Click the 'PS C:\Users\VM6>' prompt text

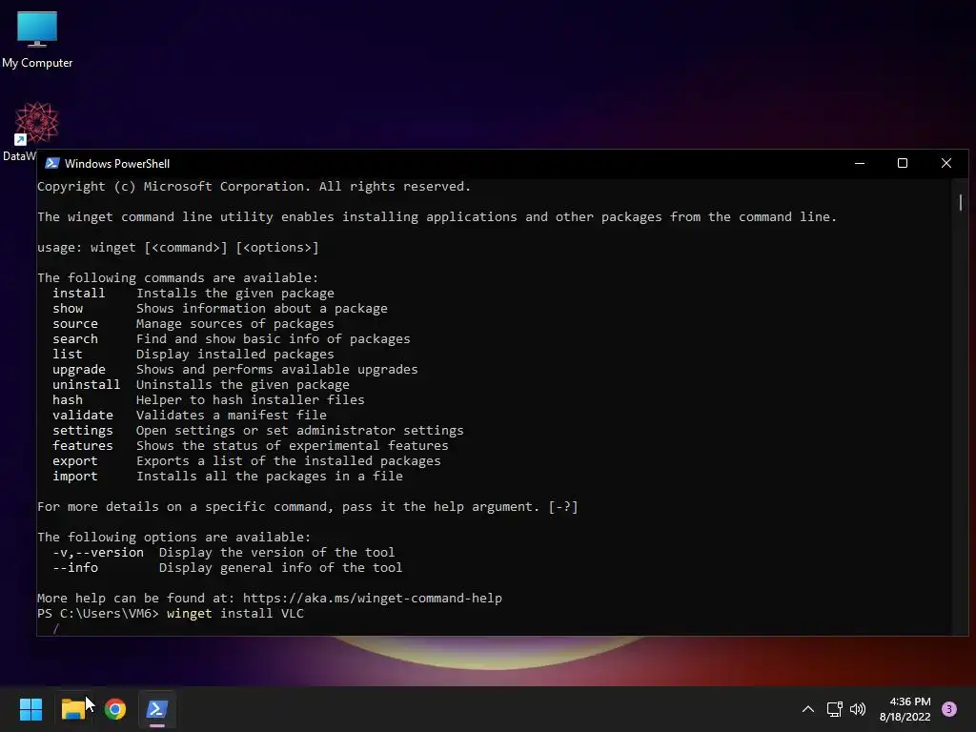(98, 613)
